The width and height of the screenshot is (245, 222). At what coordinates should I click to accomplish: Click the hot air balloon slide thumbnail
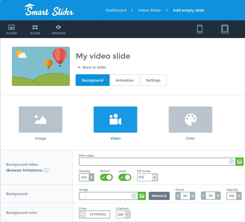pyautogui.click(x=41, y=66)
